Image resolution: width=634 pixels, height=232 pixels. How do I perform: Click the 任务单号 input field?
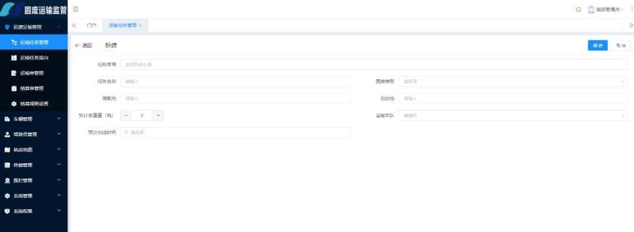coord(375,65)
